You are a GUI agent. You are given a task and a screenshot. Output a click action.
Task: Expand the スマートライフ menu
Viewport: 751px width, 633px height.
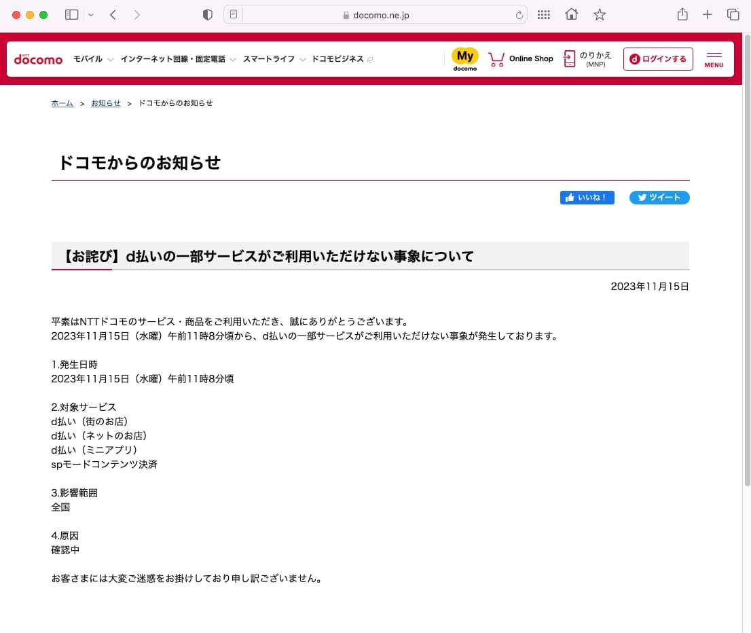coord(274,59)
